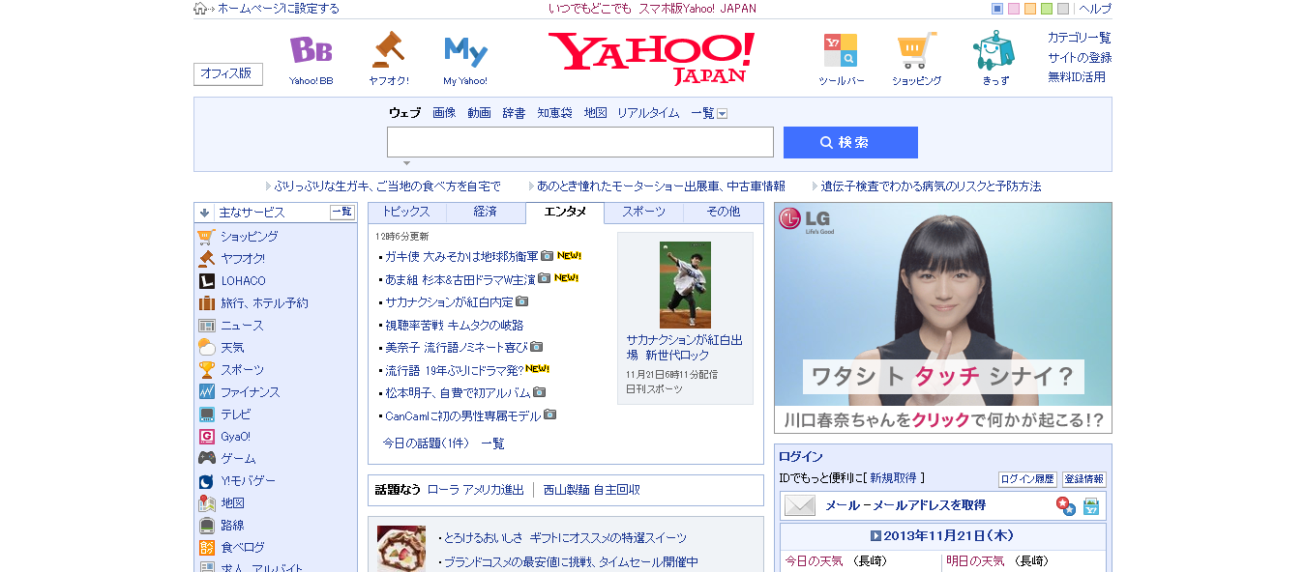The width and height of the screenshot is (1305, 572).
Task: Open 天気 weather service
Action: pos(232,347)
